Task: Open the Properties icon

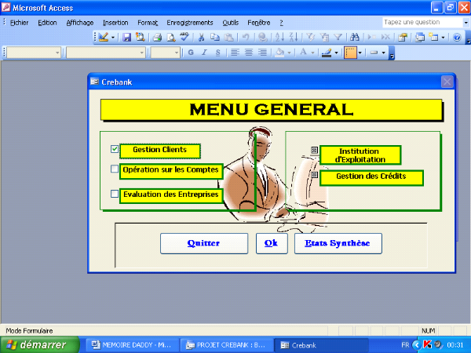Action: [403, 37]
